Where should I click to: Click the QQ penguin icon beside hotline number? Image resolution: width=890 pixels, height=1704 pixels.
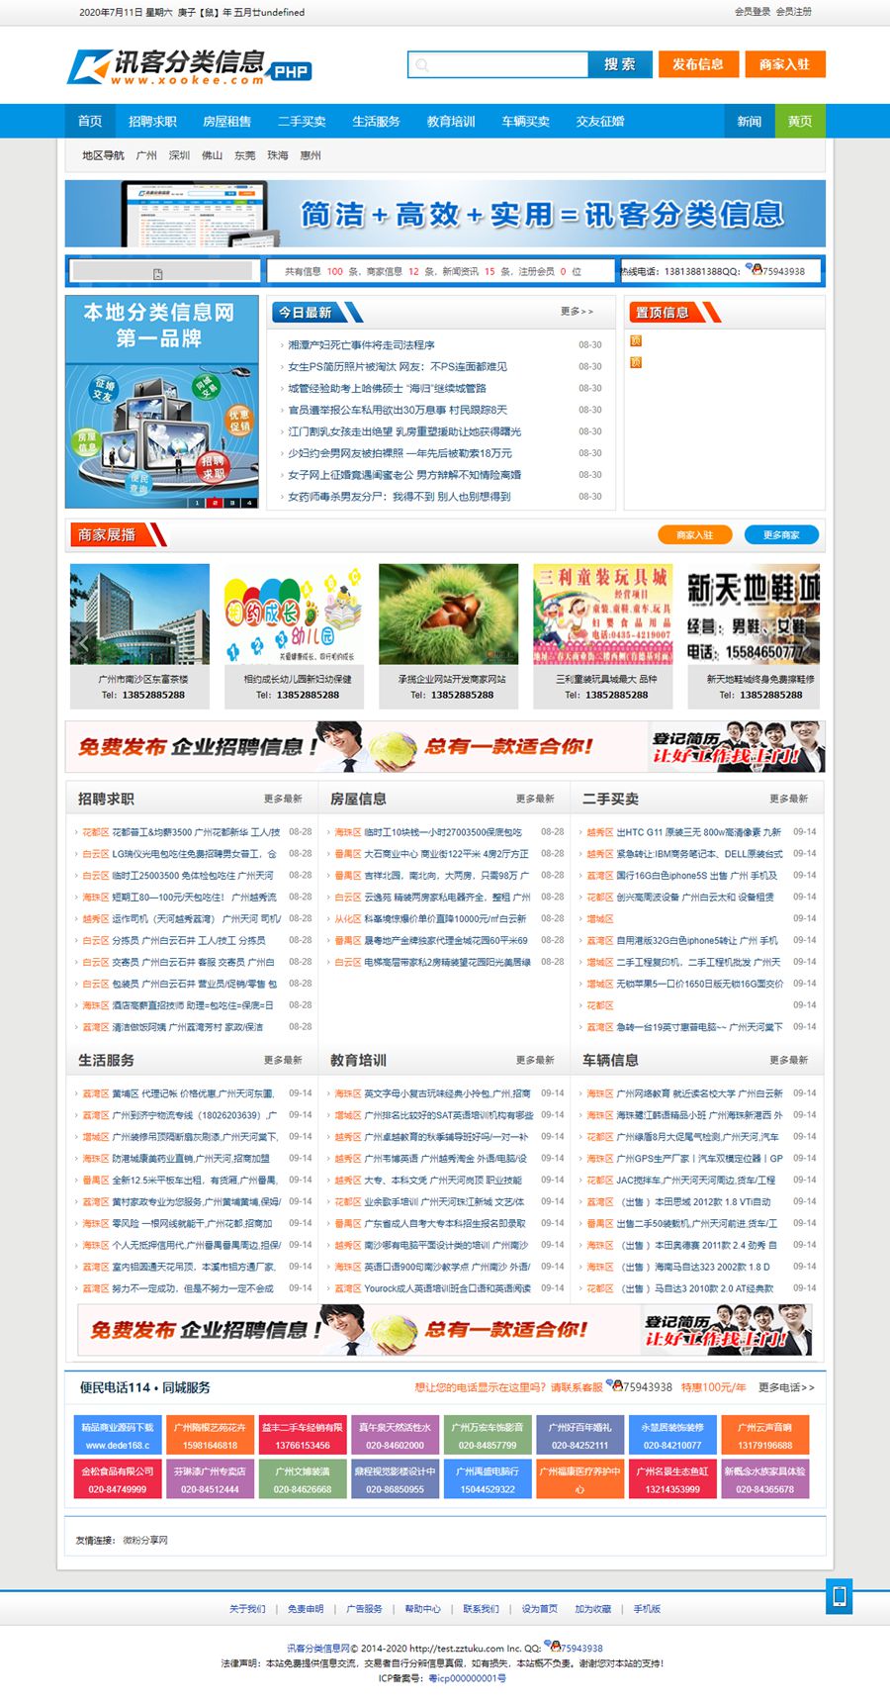[755, 269]
